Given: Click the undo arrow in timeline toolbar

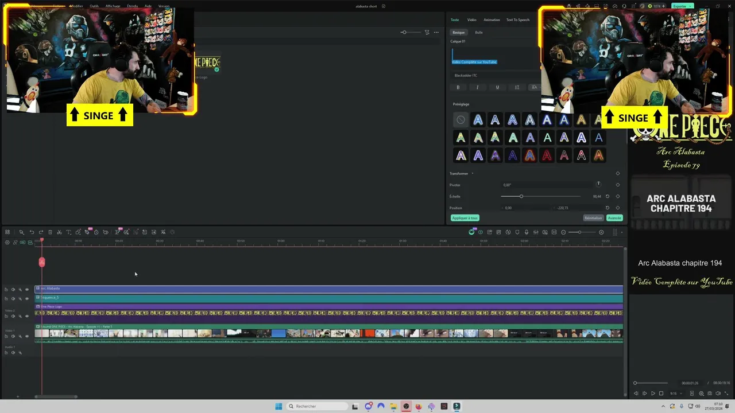Looking at the screenshot, I should 32,232.
